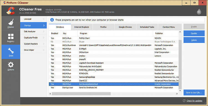Open the Cleaner section

pyautogui.click(x=11, y=24)
